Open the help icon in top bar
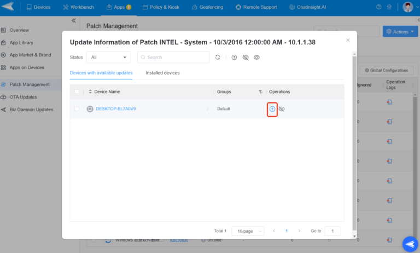This screenshot has height=253, width=420. [379, 7]
